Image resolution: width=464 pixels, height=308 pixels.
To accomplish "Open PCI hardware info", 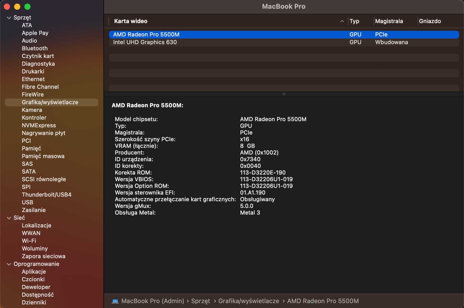I will click(26, 141).
